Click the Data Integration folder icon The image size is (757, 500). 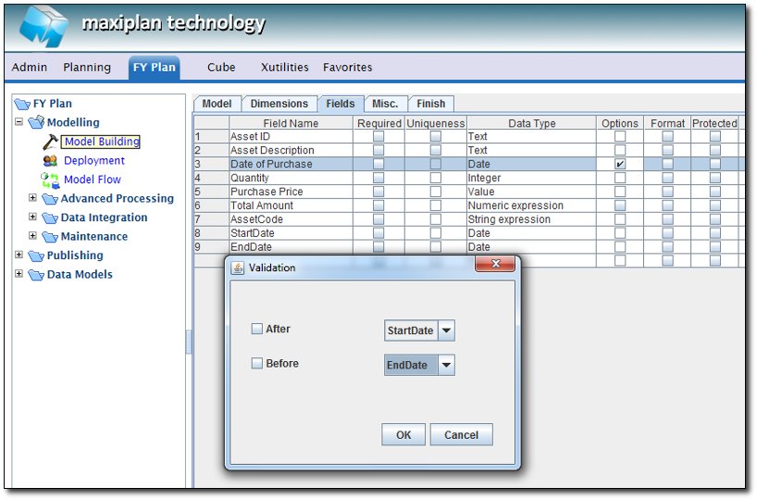pyautogui.click(x=50, y=218)
